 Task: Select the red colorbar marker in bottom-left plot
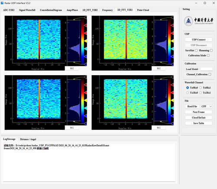[x=85, y=93]
